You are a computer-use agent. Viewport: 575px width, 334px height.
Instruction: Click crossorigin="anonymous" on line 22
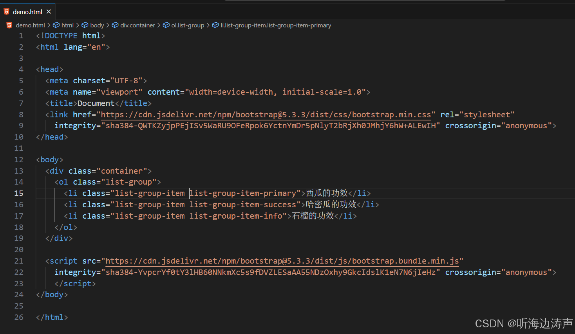[x=498, y=272]
